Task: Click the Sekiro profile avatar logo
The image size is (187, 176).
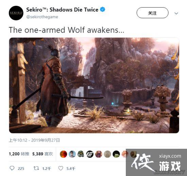Action: pos(16,13)
